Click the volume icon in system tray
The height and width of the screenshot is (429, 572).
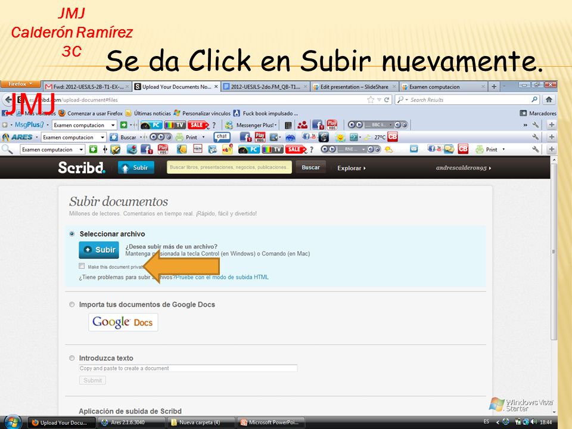point(534,422)
